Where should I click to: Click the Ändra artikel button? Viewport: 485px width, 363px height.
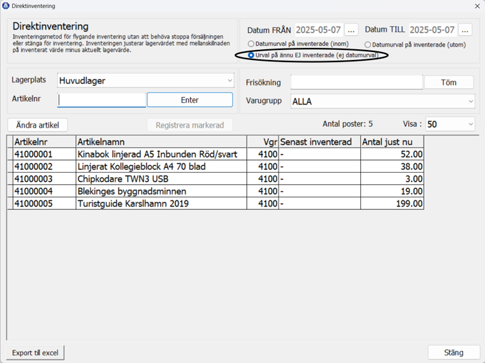37,125
